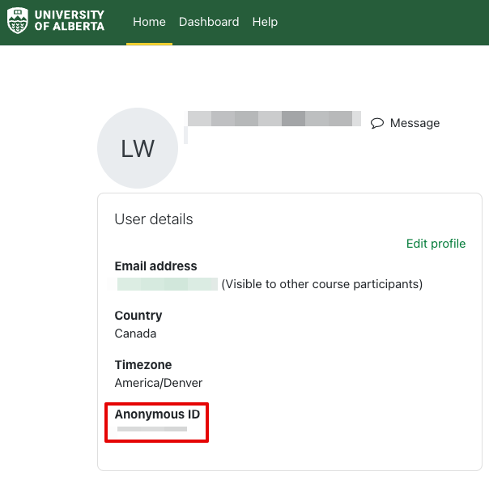Click the User details section heading
The width and height of the screenshot is (489, 480).
154,219
